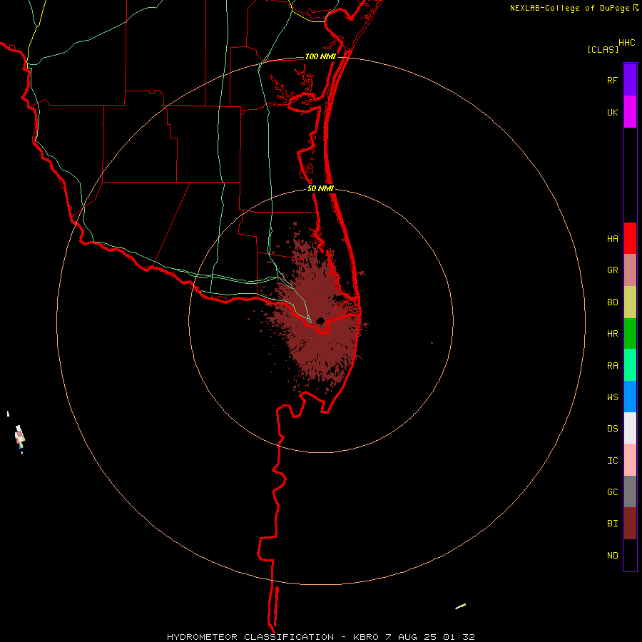The width and height of the screenshot is (642, 642).
Task: Click the 50 NMI range ring label
Action: point(320,188)
